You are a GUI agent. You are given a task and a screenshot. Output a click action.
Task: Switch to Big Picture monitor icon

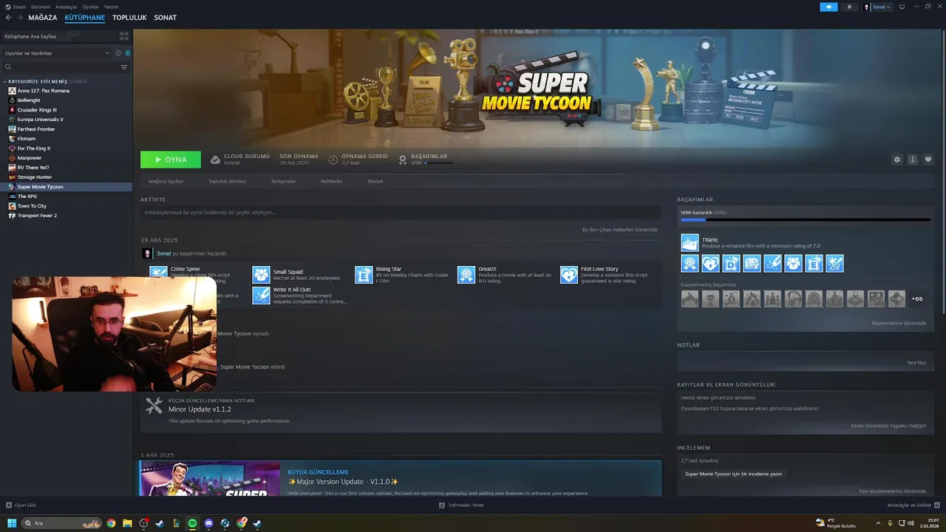[x=902, y=7]
